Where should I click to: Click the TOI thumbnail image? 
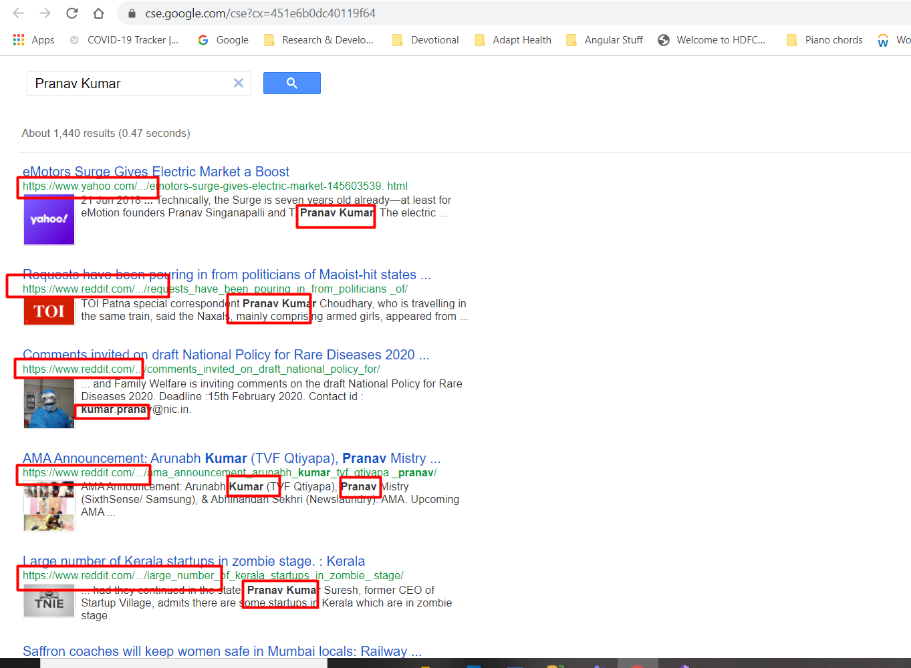pos(49,311)
